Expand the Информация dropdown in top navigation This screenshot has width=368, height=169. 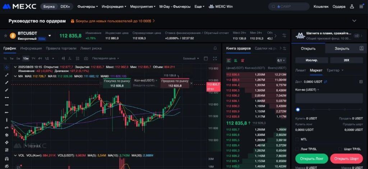pos(114,6)
